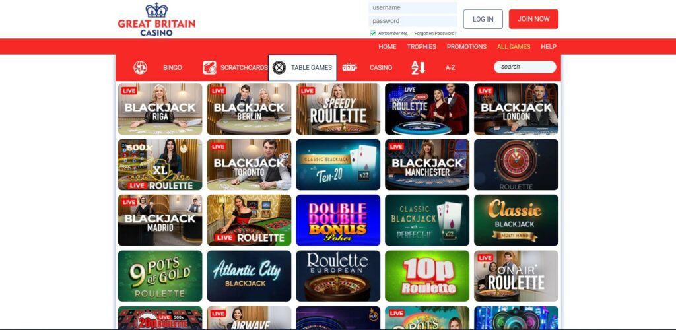The height and width of the screenshot is (330, 676).
Task: Click the globe icon beside Bingo
Action: 140,67
